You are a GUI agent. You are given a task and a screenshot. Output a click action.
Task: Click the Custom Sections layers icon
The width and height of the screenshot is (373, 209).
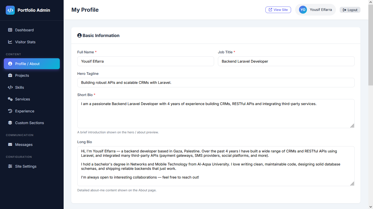pos(10,123)
